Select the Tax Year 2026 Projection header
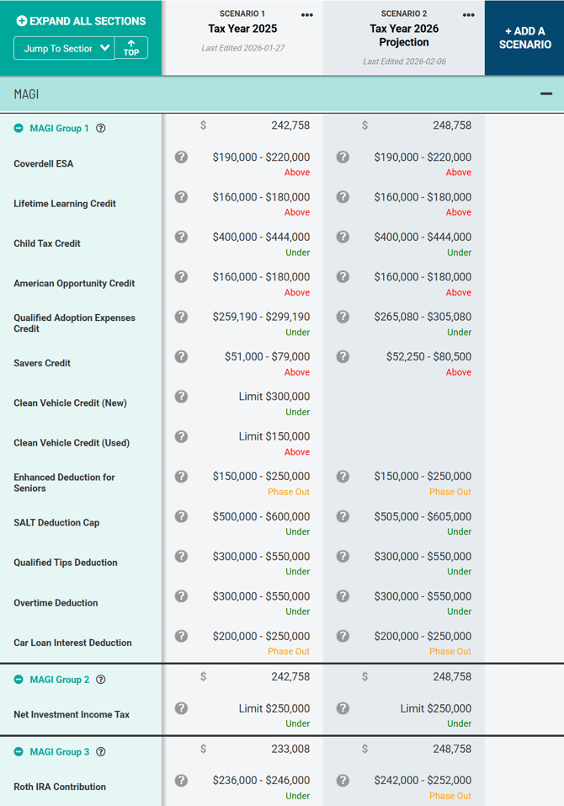The height and width of the screenshot is (806, 564). pos(404,35)
